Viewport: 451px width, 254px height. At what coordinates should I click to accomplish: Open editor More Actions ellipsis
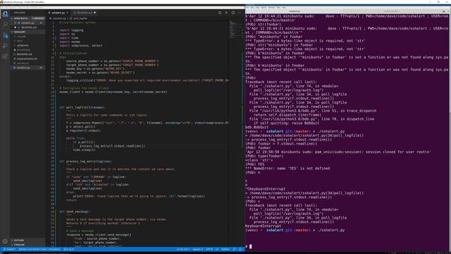pos(240,13)
